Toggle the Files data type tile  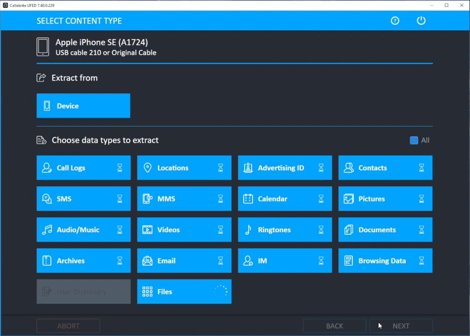coord(184,292)
